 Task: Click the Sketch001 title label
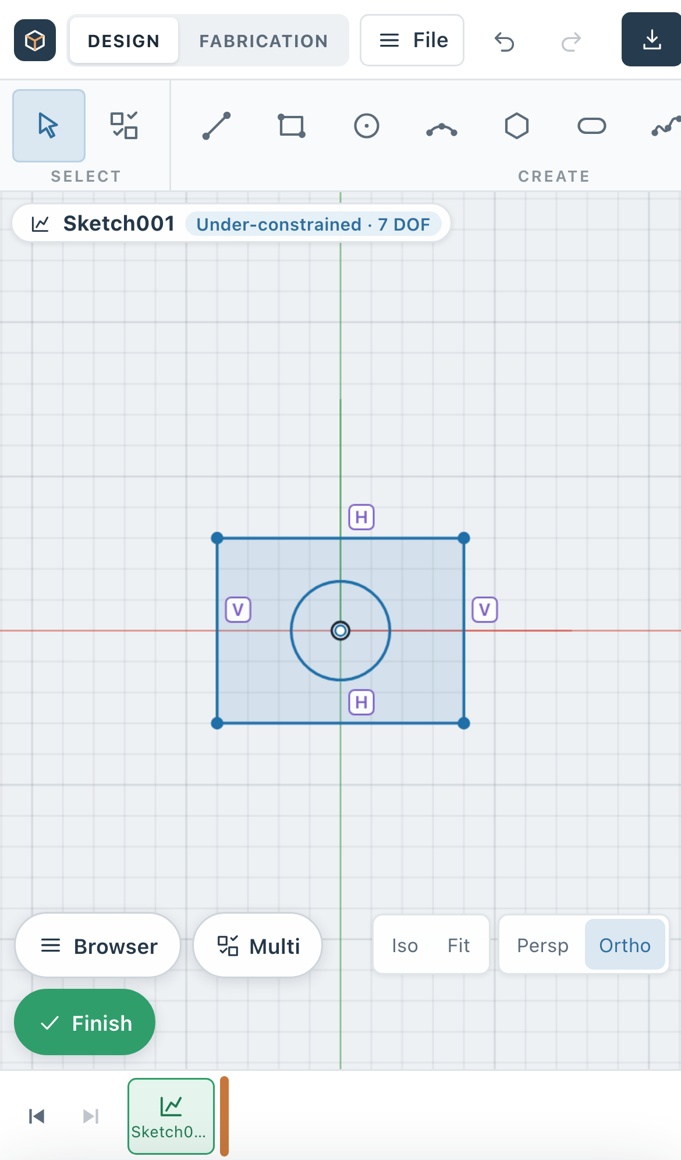coord(119,224)
